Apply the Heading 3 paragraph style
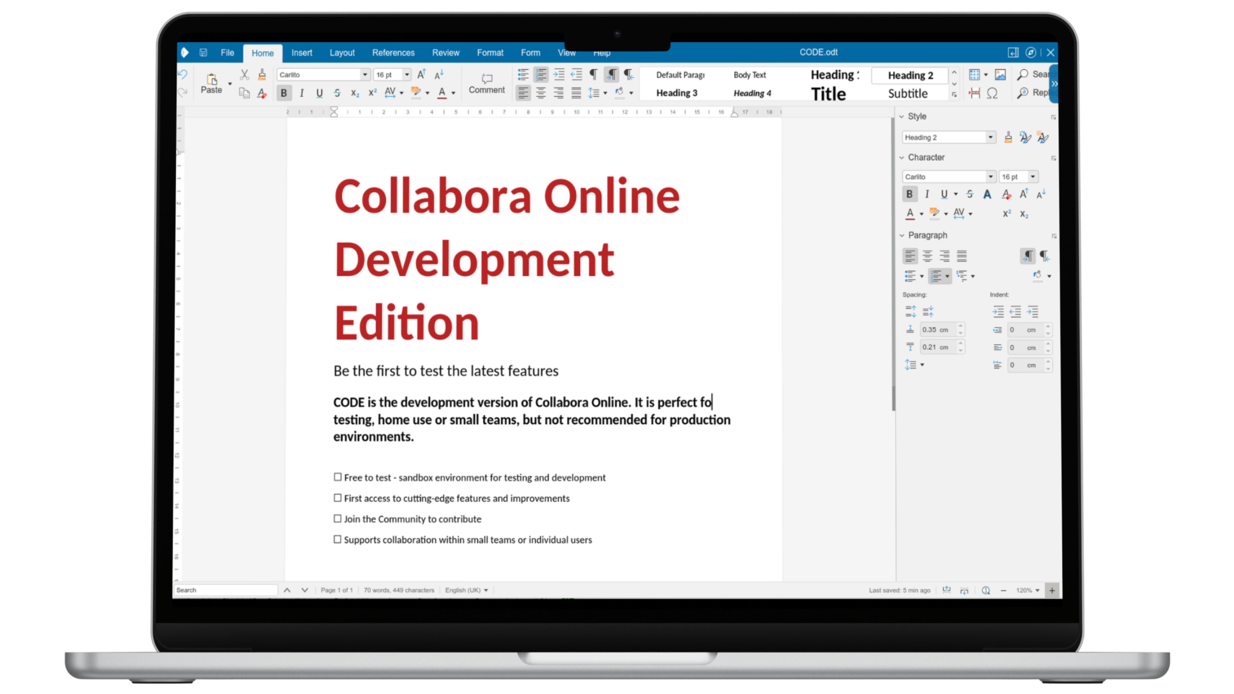This screenshot has height=694, width=1234. click(x=677, y=93)
